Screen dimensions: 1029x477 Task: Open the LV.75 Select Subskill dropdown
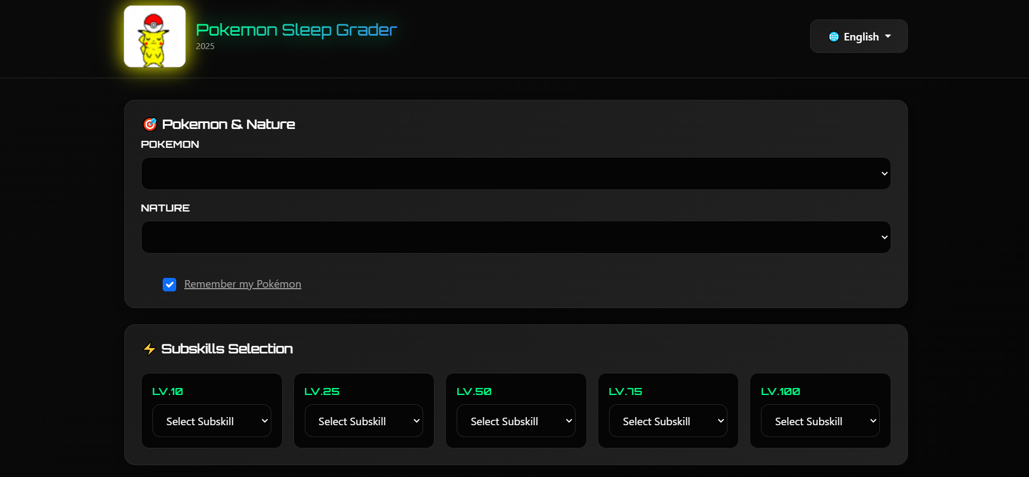(668, 421)
